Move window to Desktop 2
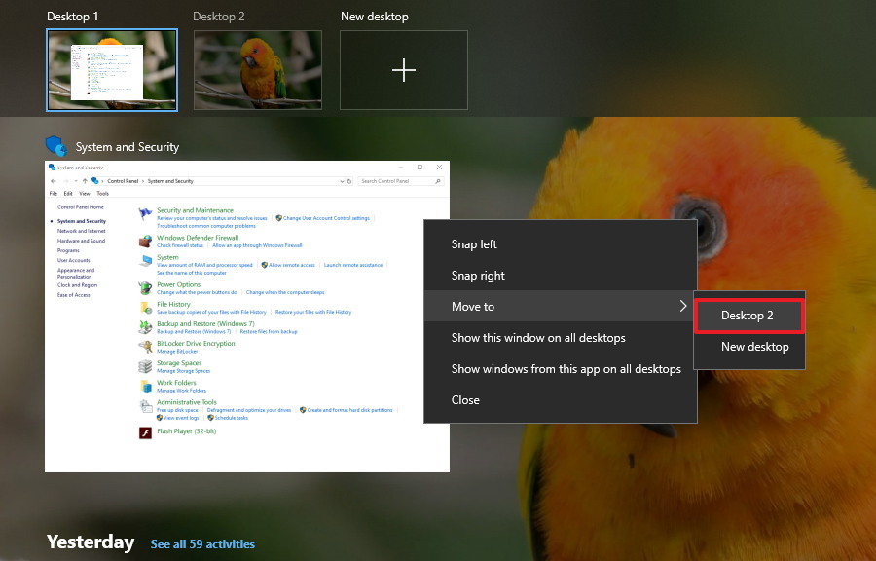Image resolution: width=876 pixels, height=561 pixels. 749,316
